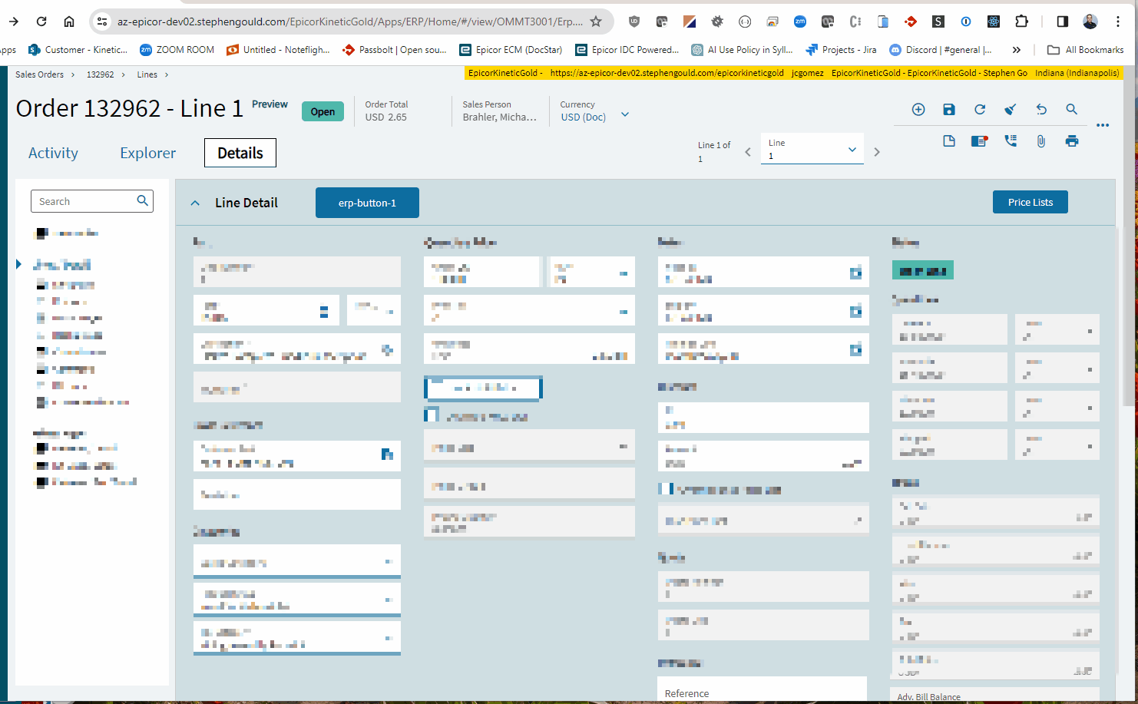The height and width of the screenshot is (704, 1138).
Task: Undo changes with the Undo arrow icon
Action: pos(1041,110)
